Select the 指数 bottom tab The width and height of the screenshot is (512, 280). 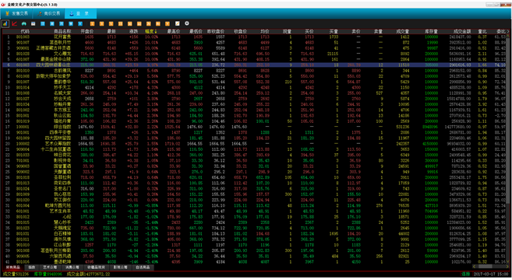click(31, 268)
